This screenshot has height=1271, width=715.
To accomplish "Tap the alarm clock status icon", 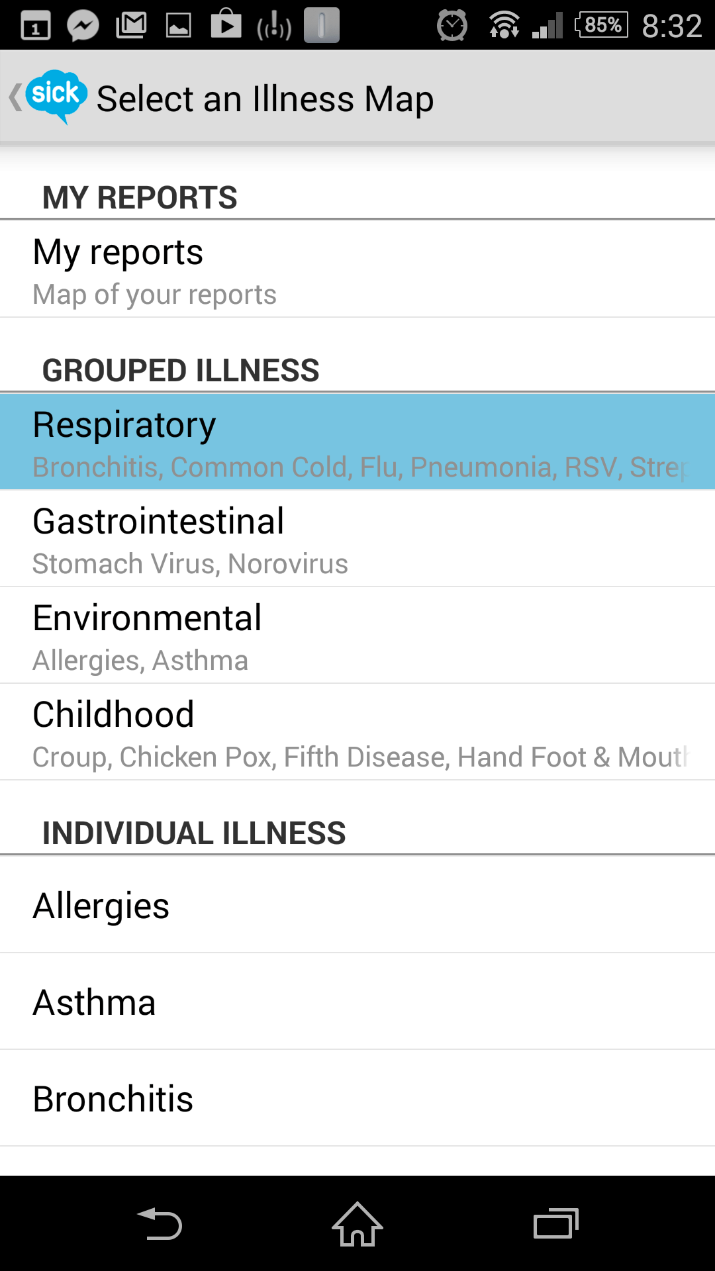I will coord(452,26).
